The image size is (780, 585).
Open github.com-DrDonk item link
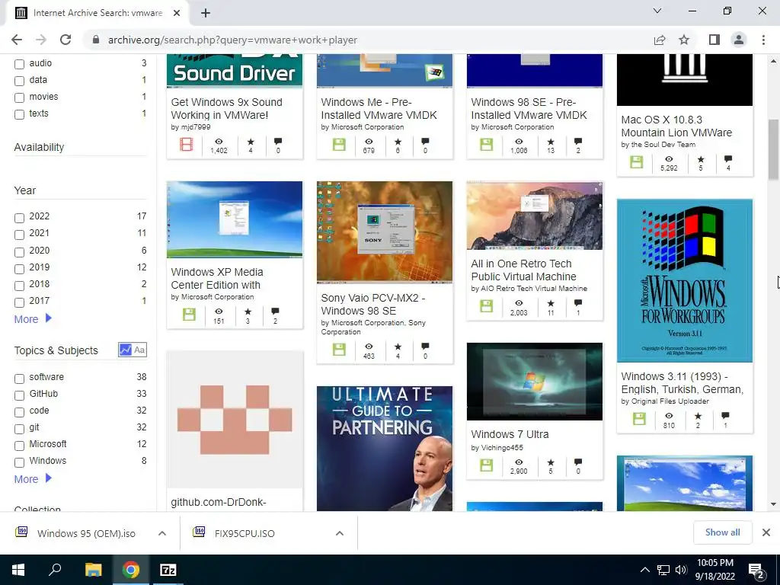[219, 503]
